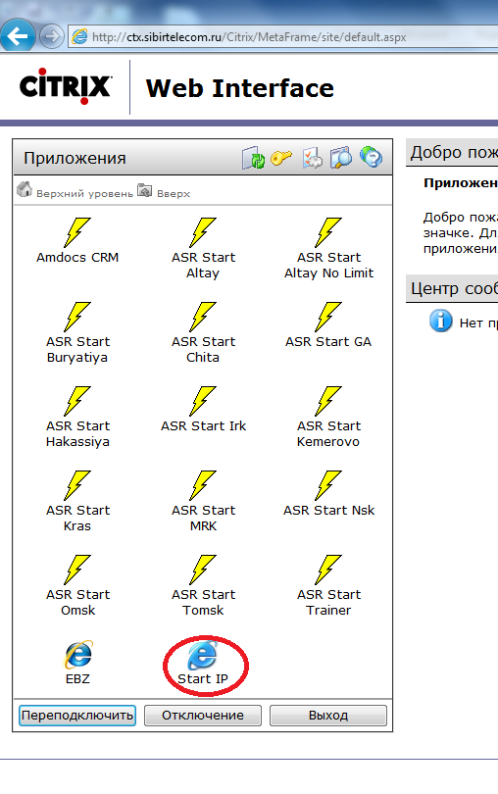Launch ASR Start Irk application
Viewport: 498px width, 794px height.
tap(203, 402)
